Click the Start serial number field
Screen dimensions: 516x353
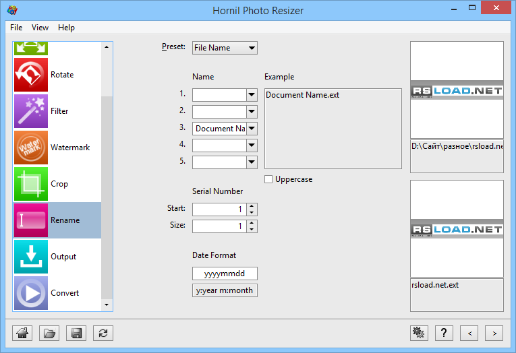click(219, 210)
